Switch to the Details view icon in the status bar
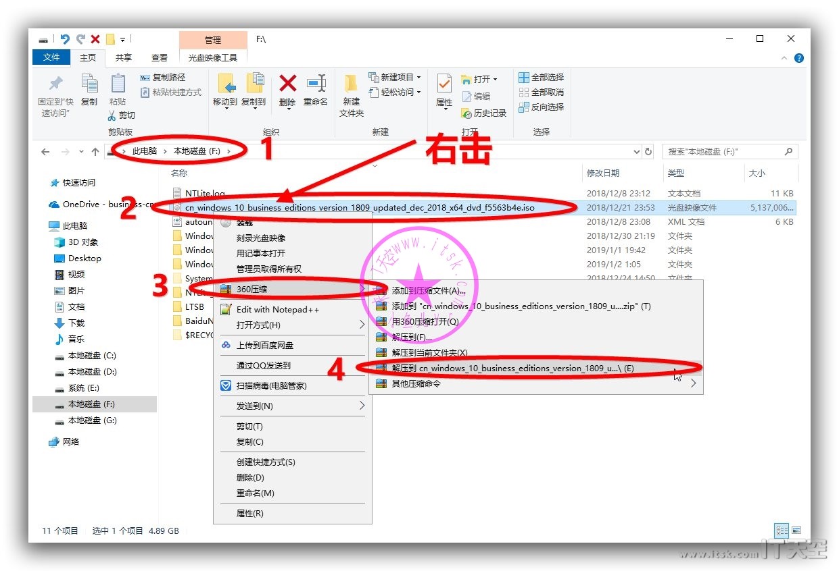The width and height of the screenshot is (839, 571). tap(782, 531)
